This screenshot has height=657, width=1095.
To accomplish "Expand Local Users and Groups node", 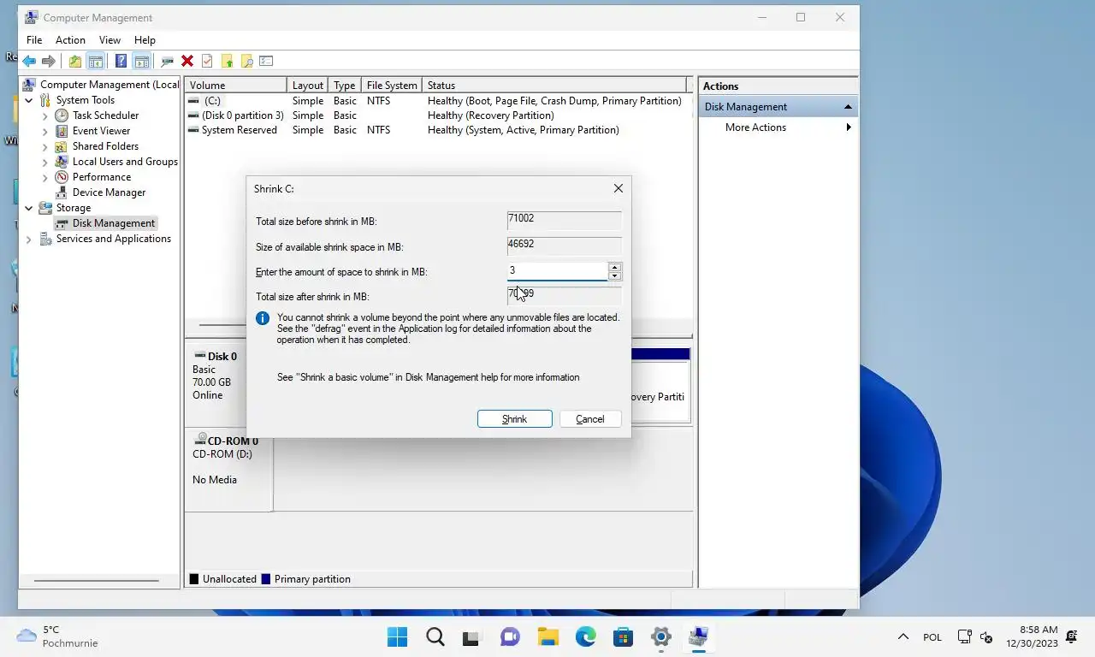I will click(44, 162).
